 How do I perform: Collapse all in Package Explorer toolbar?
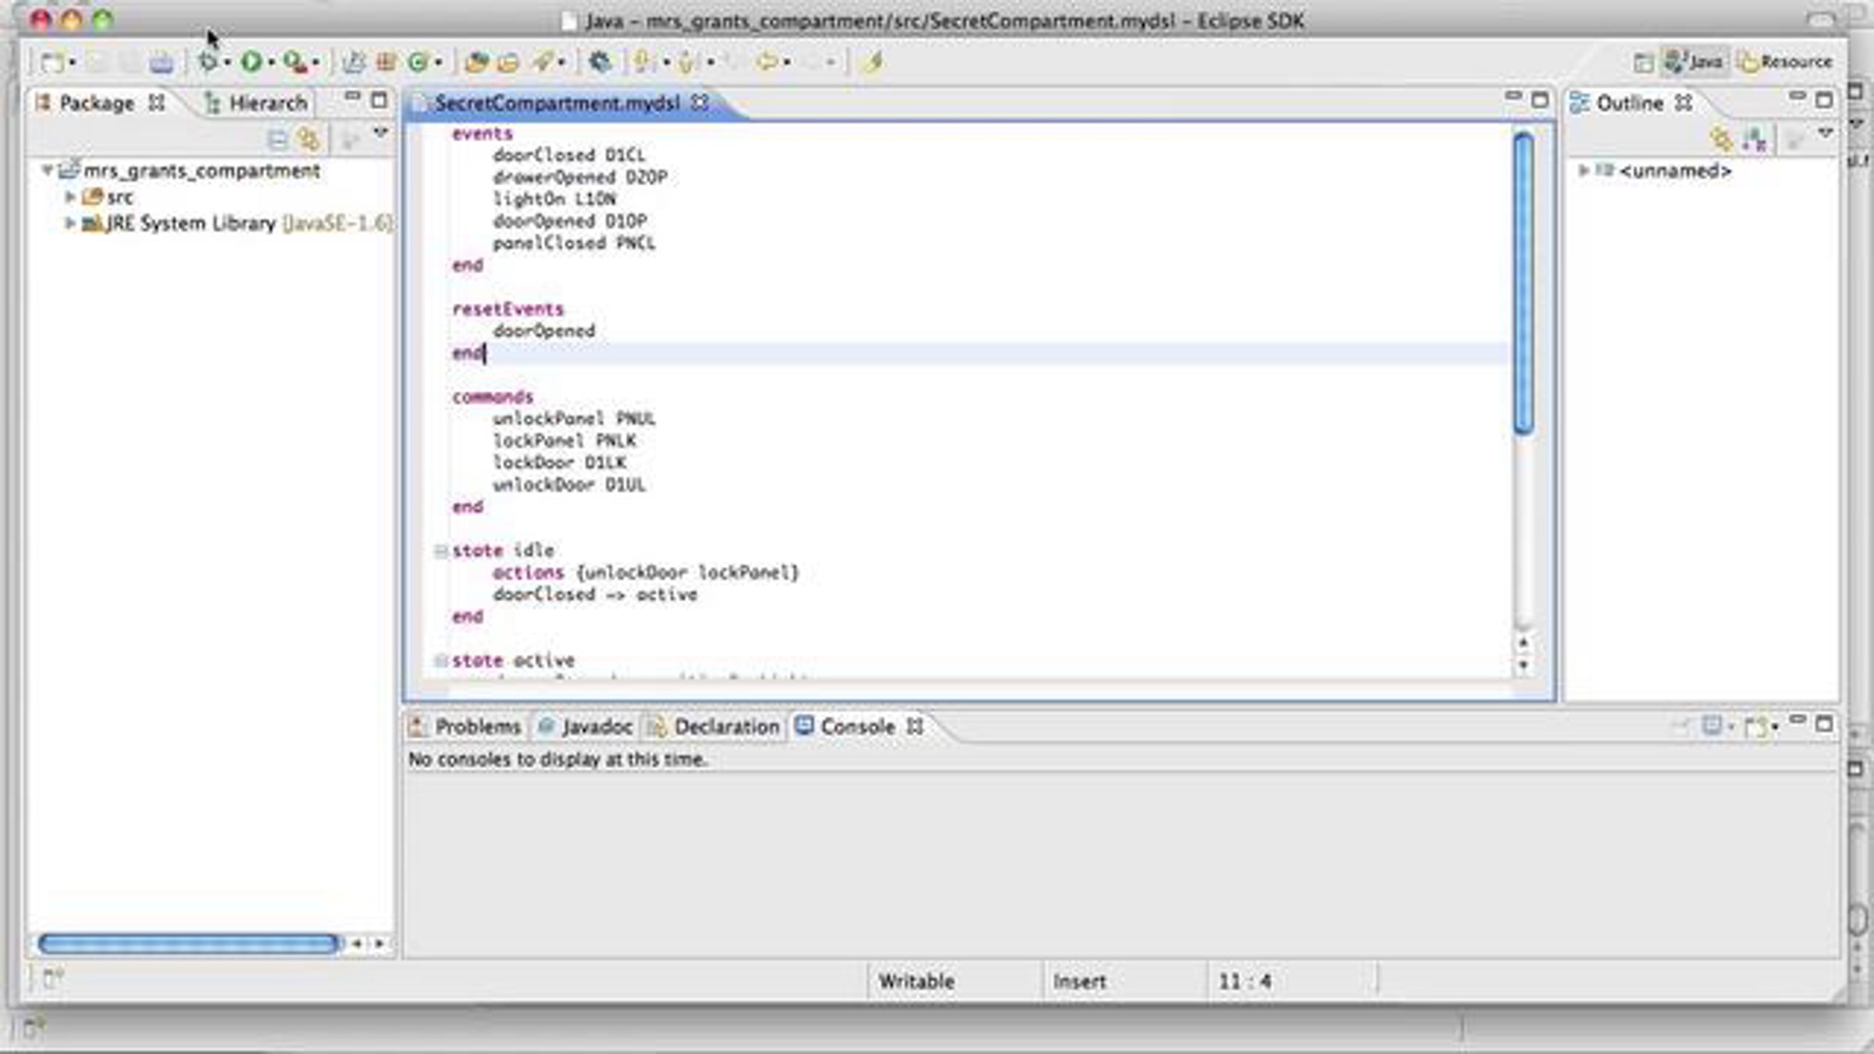(277, 140)
